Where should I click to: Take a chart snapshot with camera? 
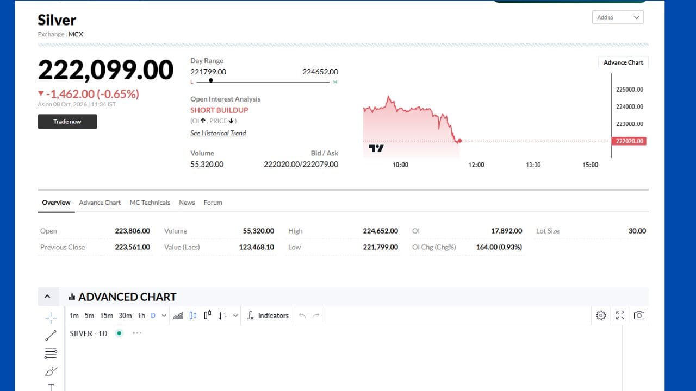coord(639,316)
